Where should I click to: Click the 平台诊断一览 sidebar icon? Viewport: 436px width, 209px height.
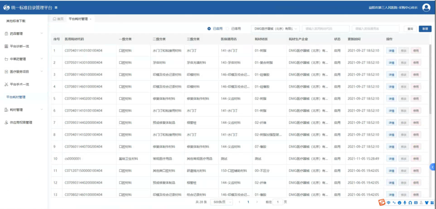click(6, 46)
